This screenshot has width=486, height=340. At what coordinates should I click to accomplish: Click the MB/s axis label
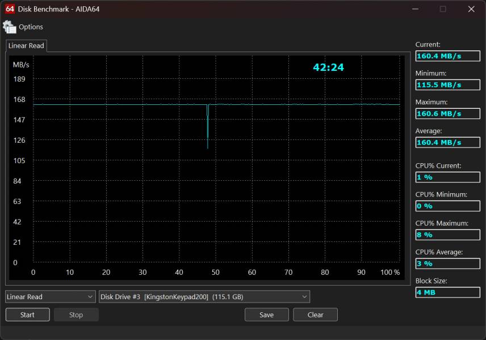[21, 65]
